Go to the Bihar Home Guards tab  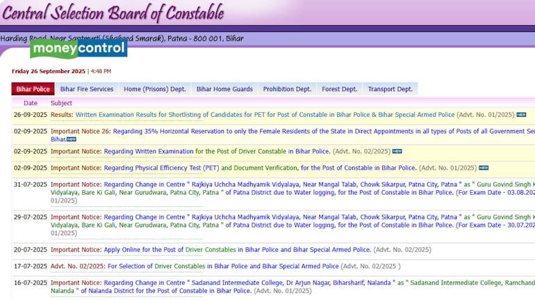[224, 89]
